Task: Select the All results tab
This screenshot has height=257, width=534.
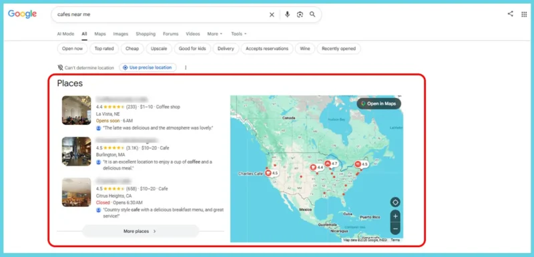Action: (x=84, y=33)
